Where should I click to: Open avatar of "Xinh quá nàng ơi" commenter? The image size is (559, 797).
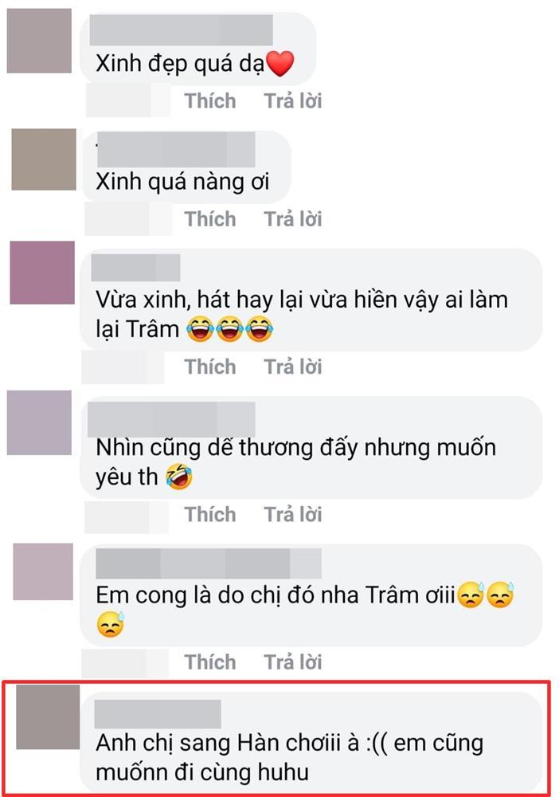(x=44, y=159)
